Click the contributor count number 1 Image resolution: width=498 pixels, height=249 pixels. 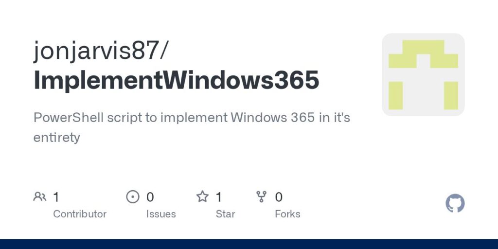(56, 197)
